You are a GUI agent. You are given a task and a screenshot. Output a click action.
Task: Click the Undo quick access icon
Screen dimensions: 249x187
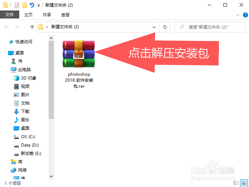click(32, 5)
